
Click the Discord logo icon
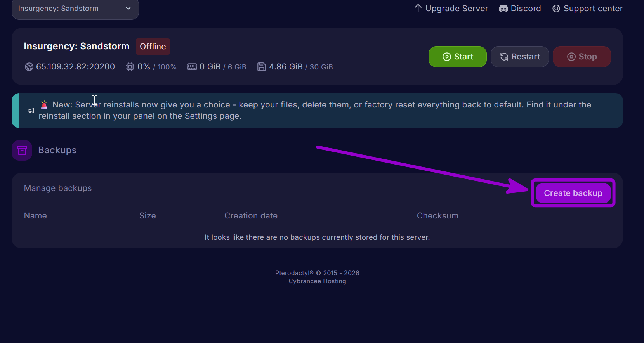click(503, 9)
